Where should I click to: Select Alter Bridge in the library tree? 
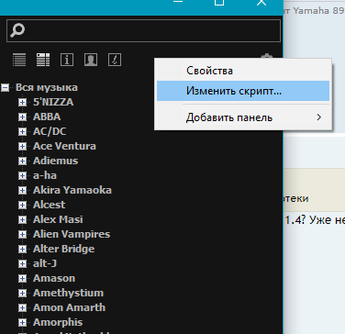click(63, 249)
